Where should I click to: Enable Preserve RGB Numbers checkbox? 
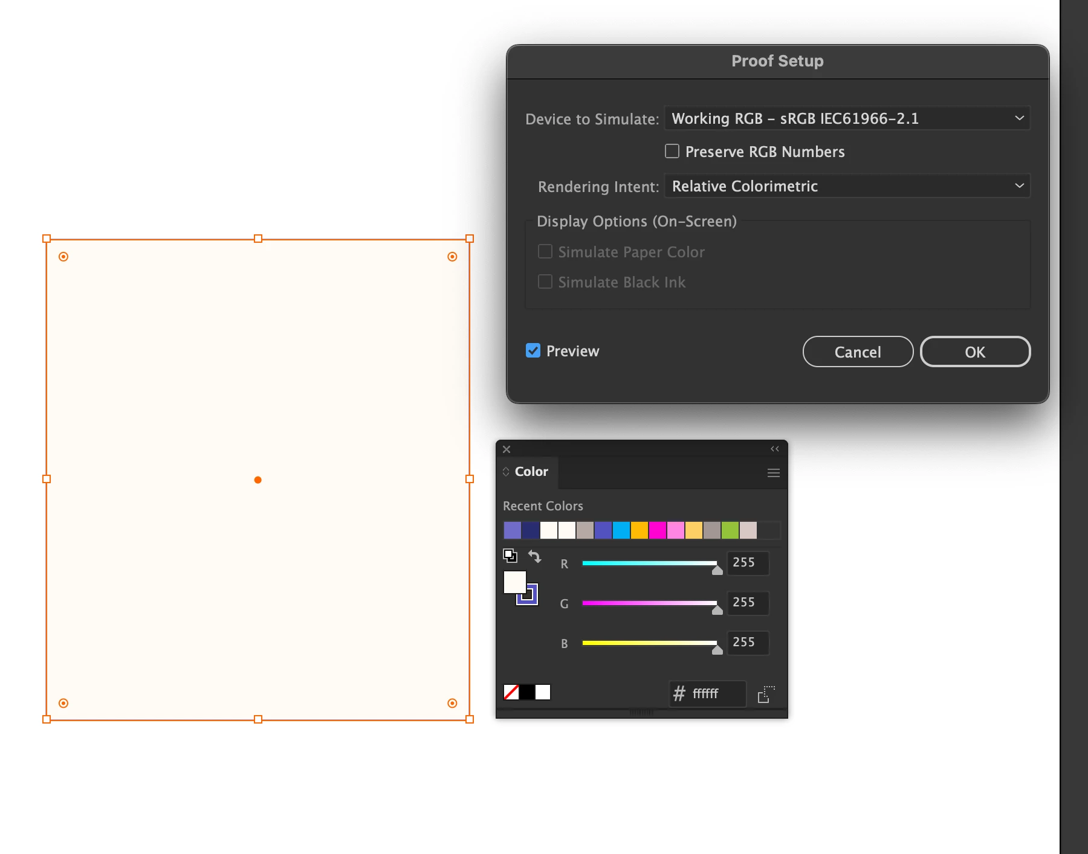[672, 151]
